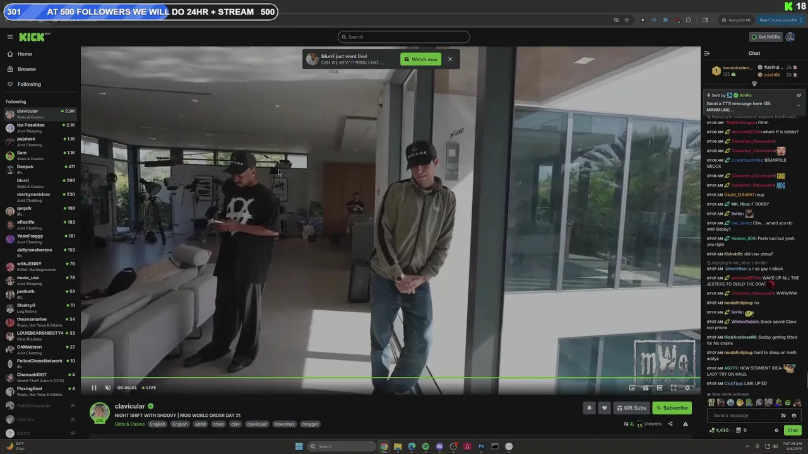Open the user profile avatar menu

[x=790, y=37]
